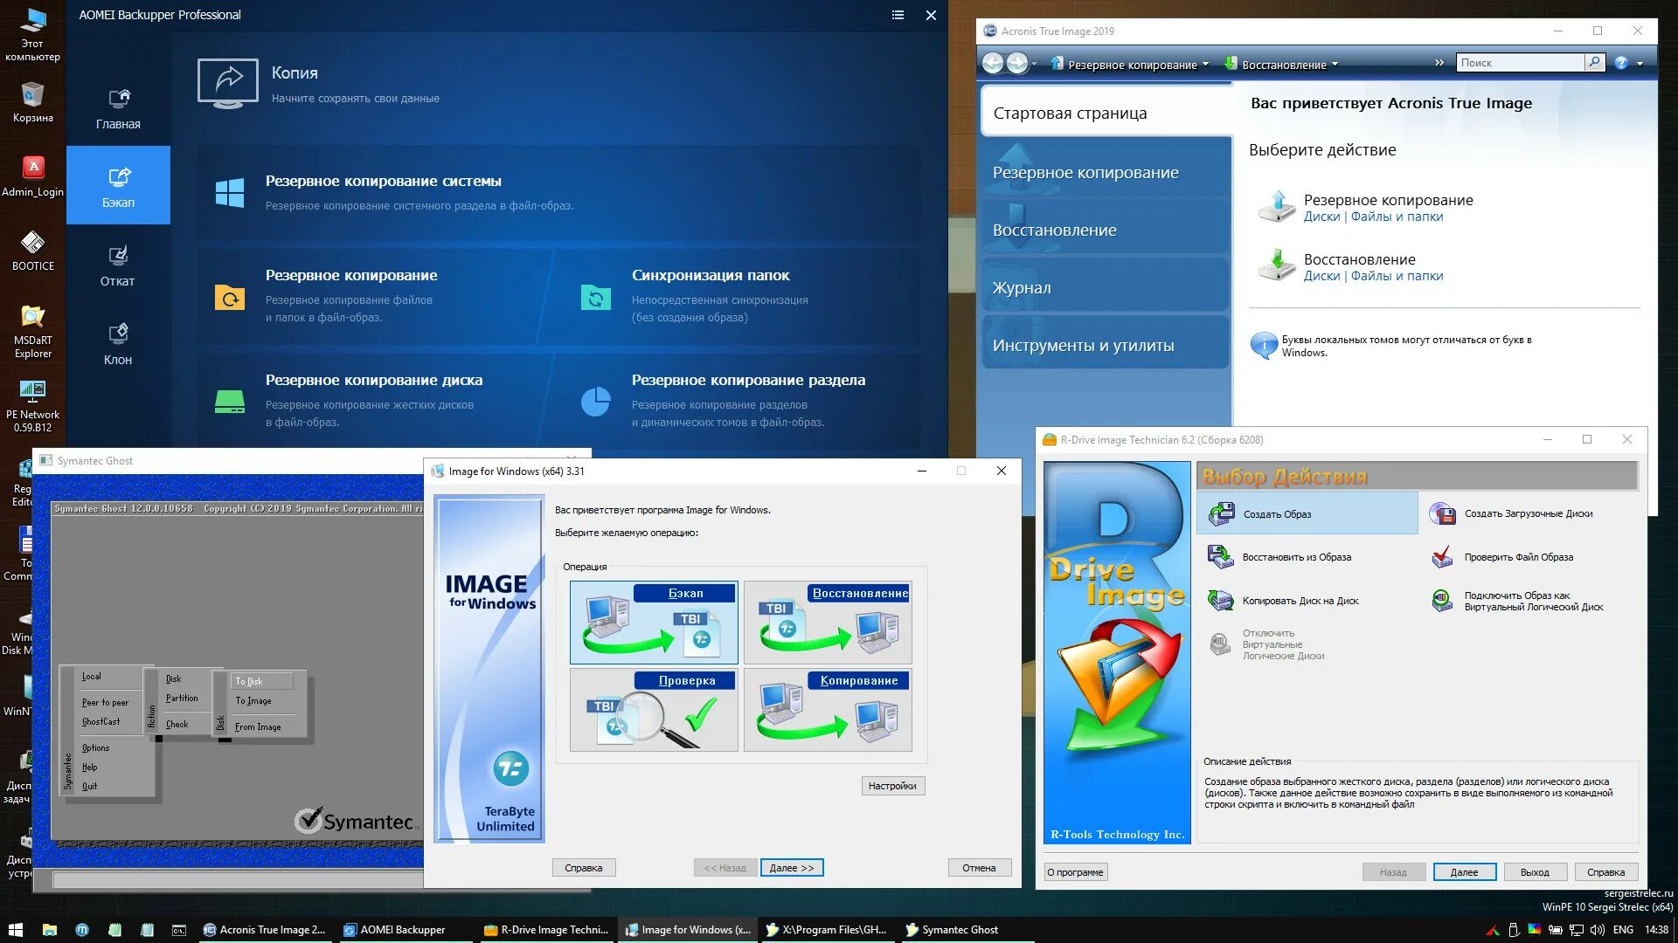Click the disk backup green drive icon
Viewport: 1678px width, 943px height.
230,402
